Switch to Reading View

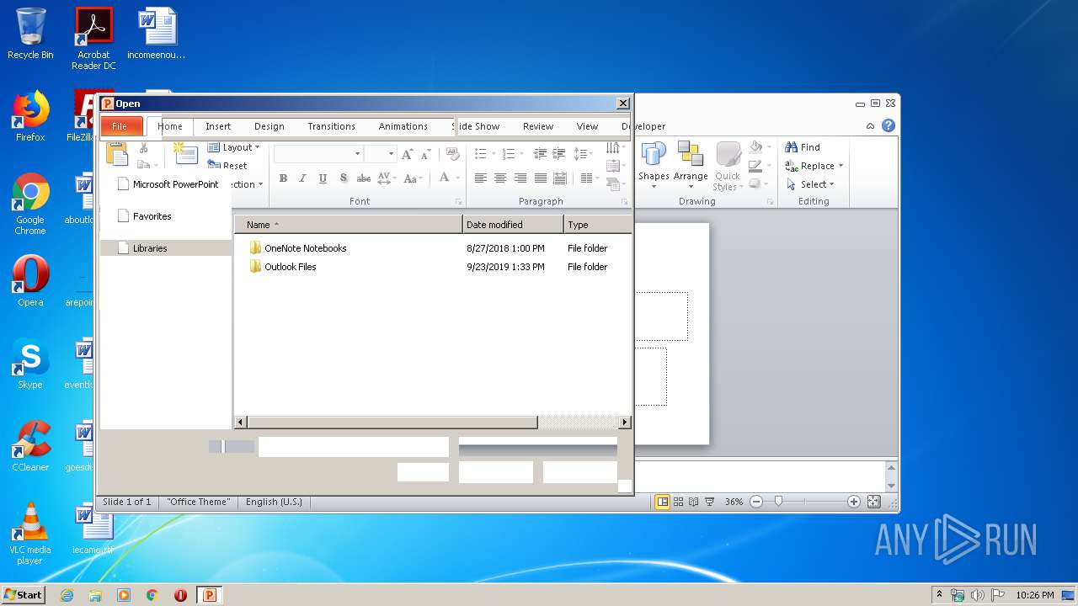(694, 502)
